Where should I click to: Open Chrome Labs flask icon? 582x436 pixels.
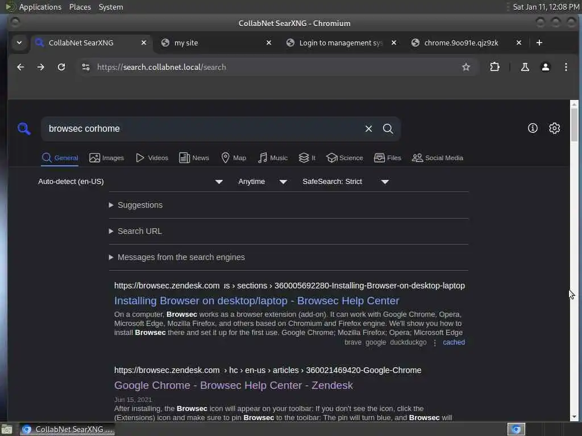point(525,67)
